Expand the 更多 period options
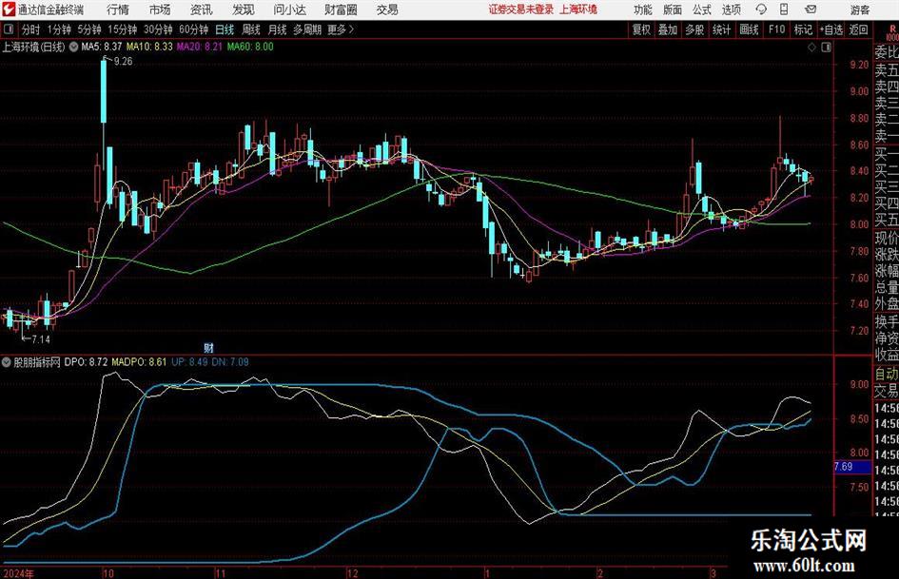Screen dimensions: 899x579 tap(342, 29)
